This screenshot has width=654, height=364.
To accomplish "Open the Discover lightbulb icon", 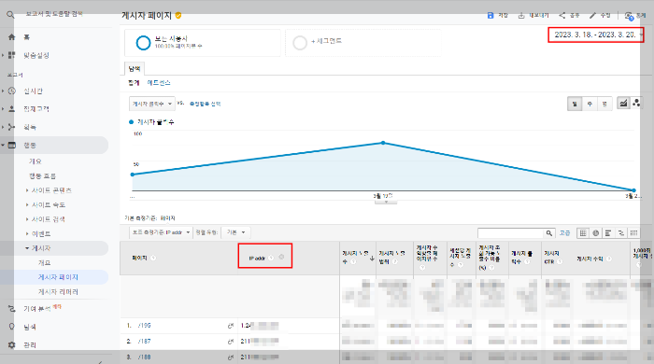I will 11,327.
